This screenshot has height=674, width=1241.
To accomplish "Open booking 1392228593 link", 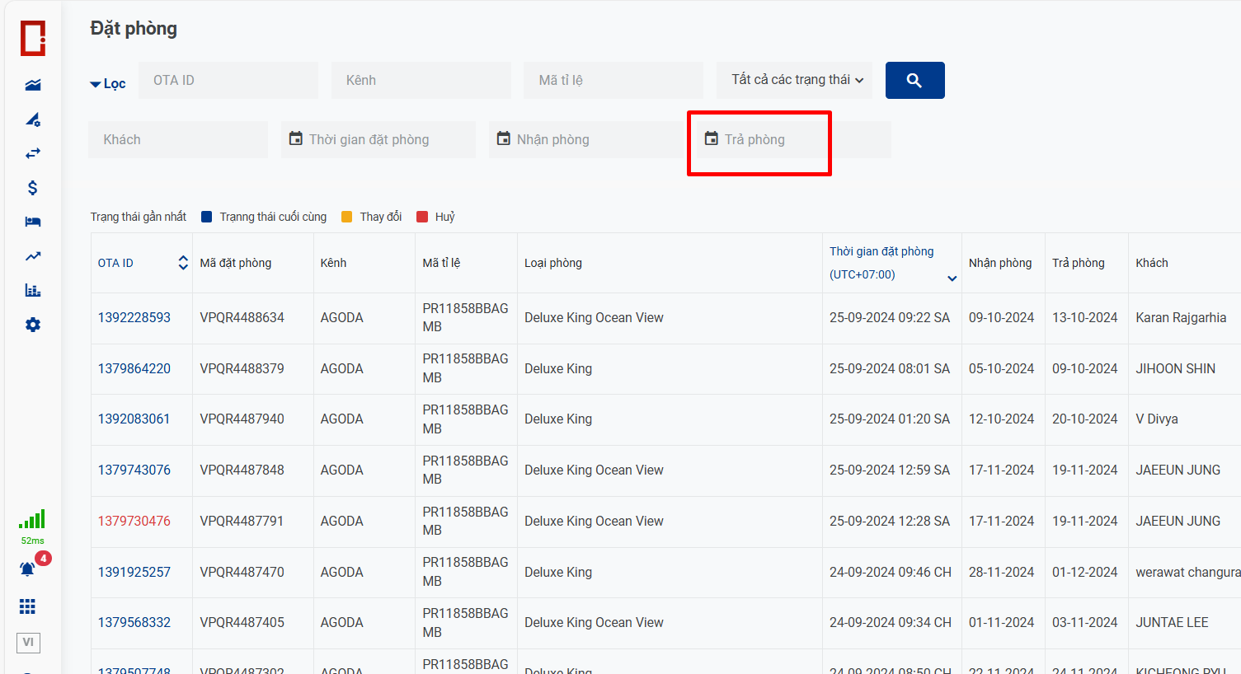I will click(x=134, y=318).
